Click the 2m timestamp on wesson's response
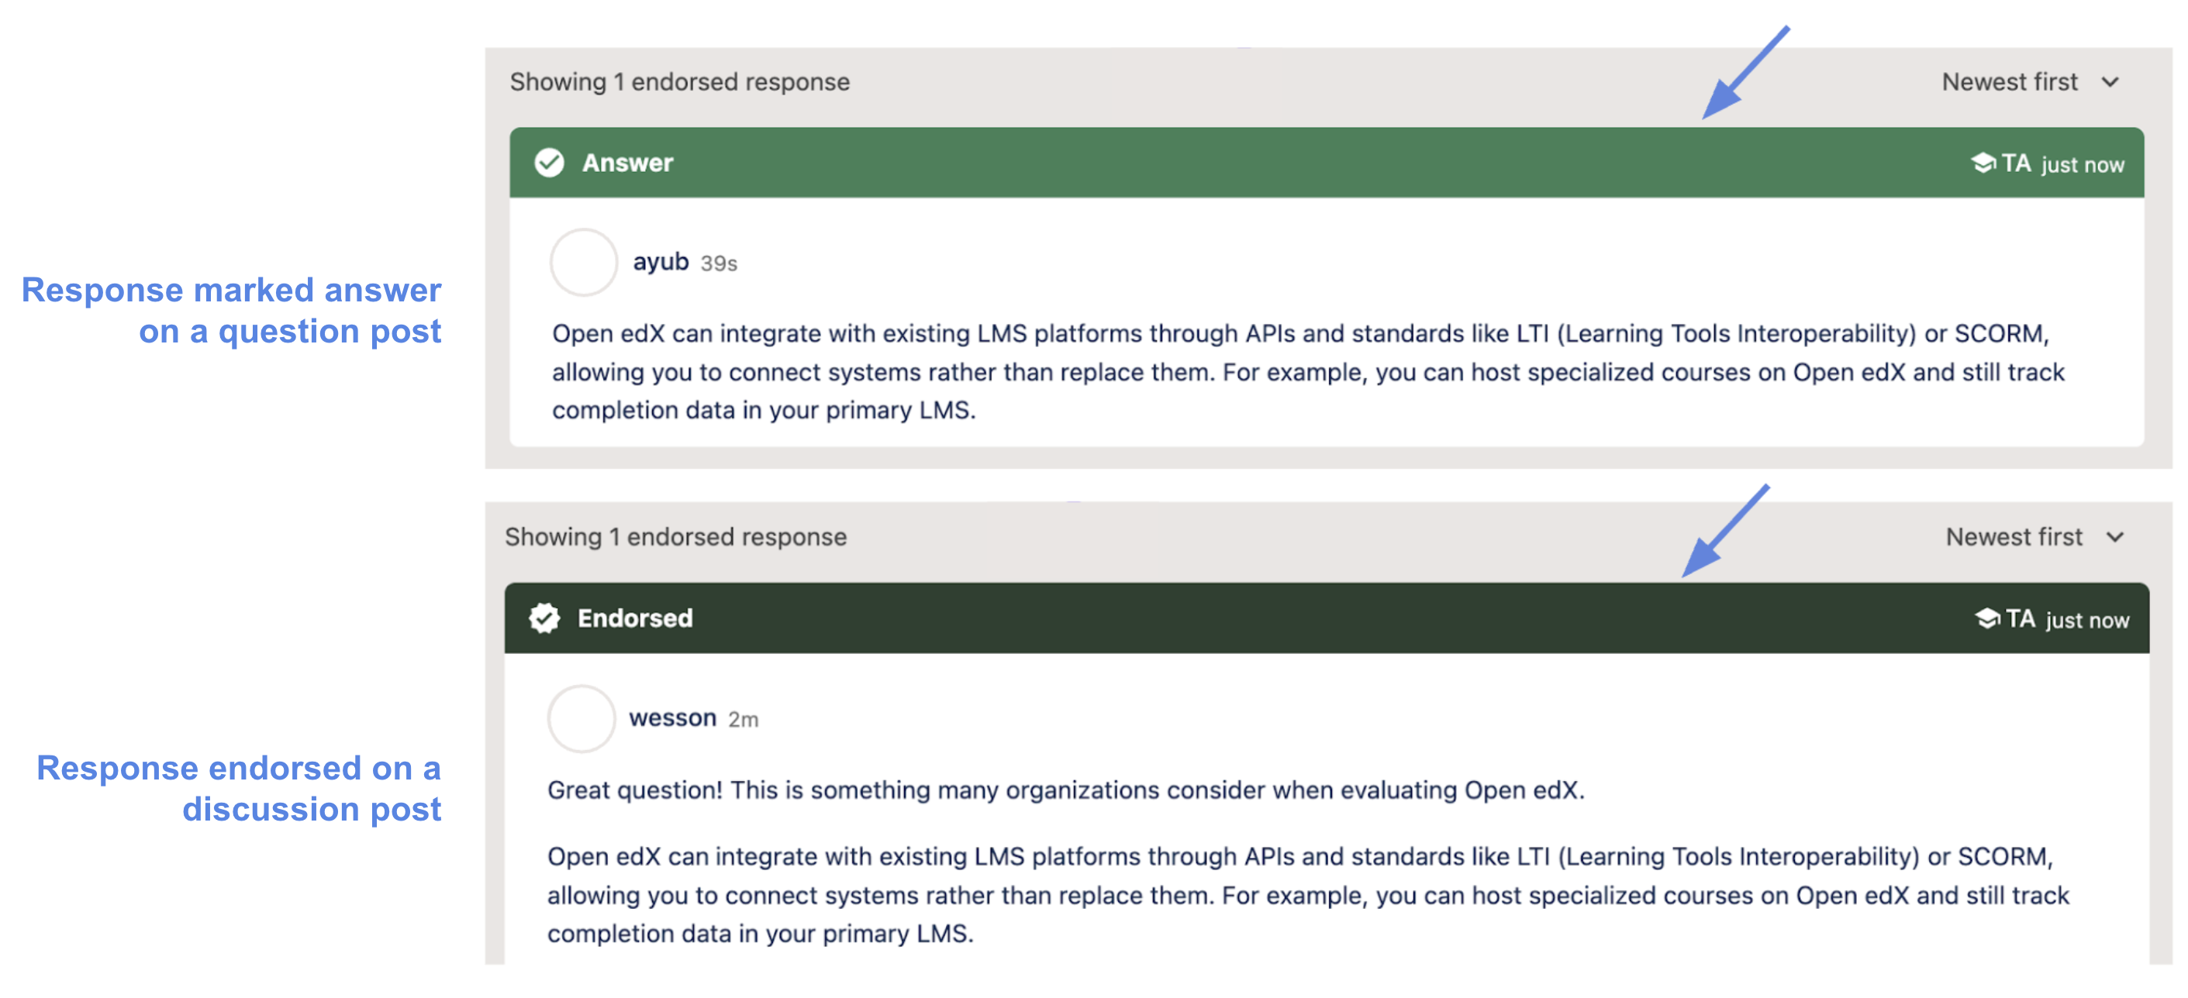Viewport: 2188px width, 998px height. click(744, 720)
